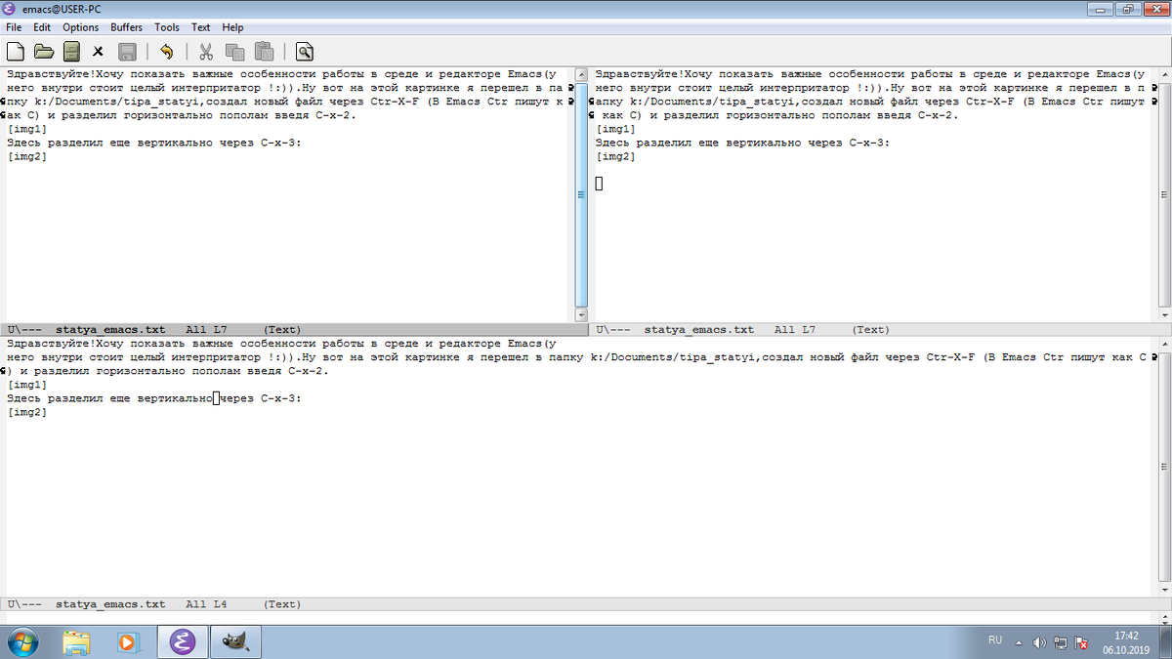This screenshot has width=1172, height=659.
Task: Open the File menu
Action: click(14, 27)
